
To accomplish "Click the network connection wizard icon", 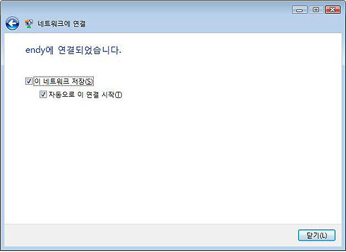I will pos(29,24).
